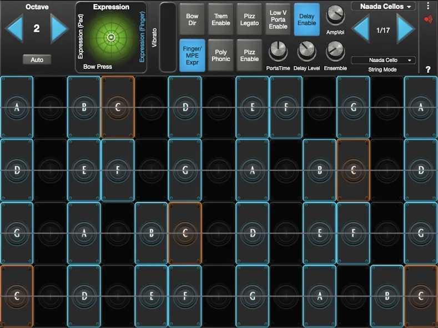Viewport: 438px width, 328px height.
Task: Play the F pad in the third row
Action: tap(354, 233)
